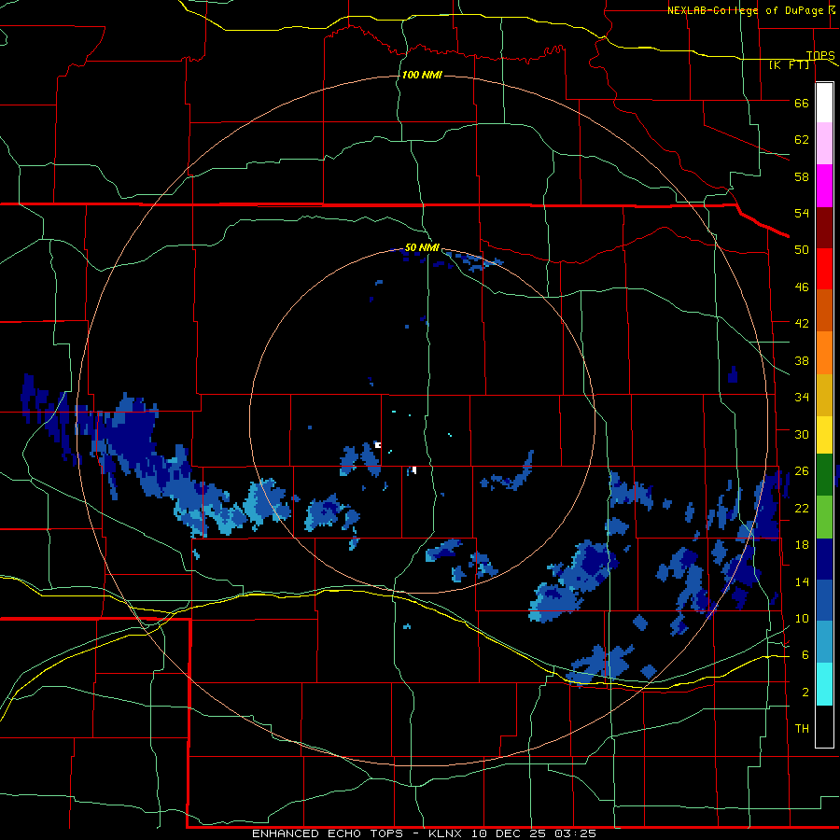The width and height of the screenshot is (840, 840).
Task: Click the '6' legend value
Action: [805, 655]
